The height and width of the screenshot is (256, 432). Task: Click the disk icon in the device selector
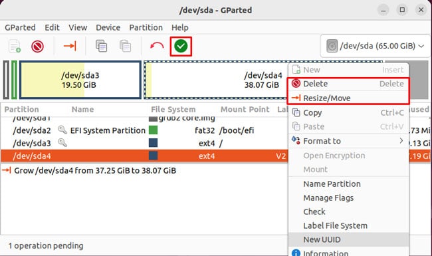coord(332,46)
